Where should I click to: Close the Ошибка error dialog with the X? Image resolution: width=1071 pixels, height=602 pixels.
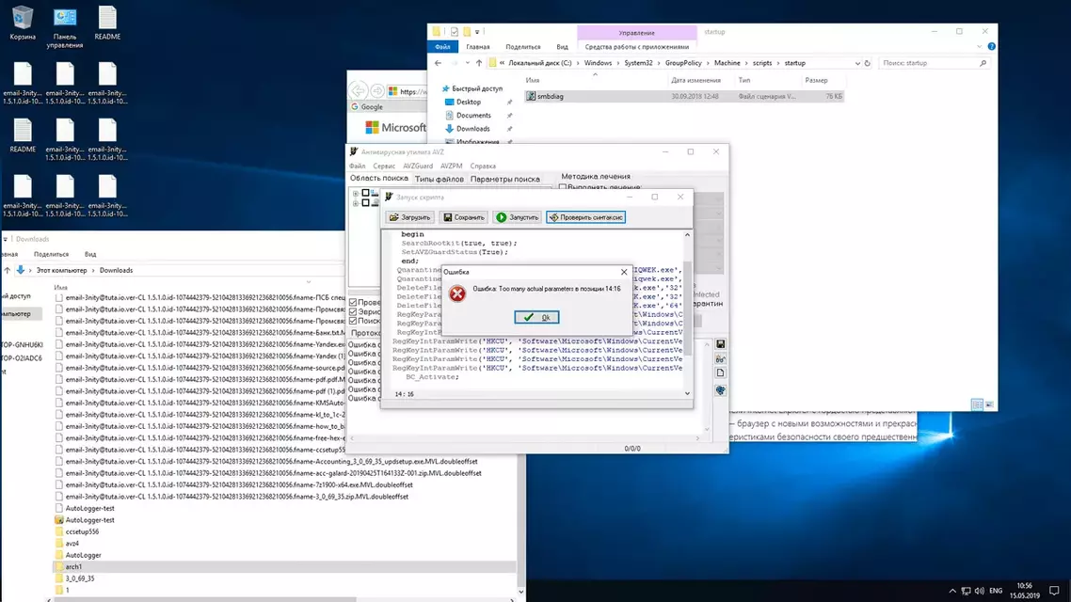[624, 272]
